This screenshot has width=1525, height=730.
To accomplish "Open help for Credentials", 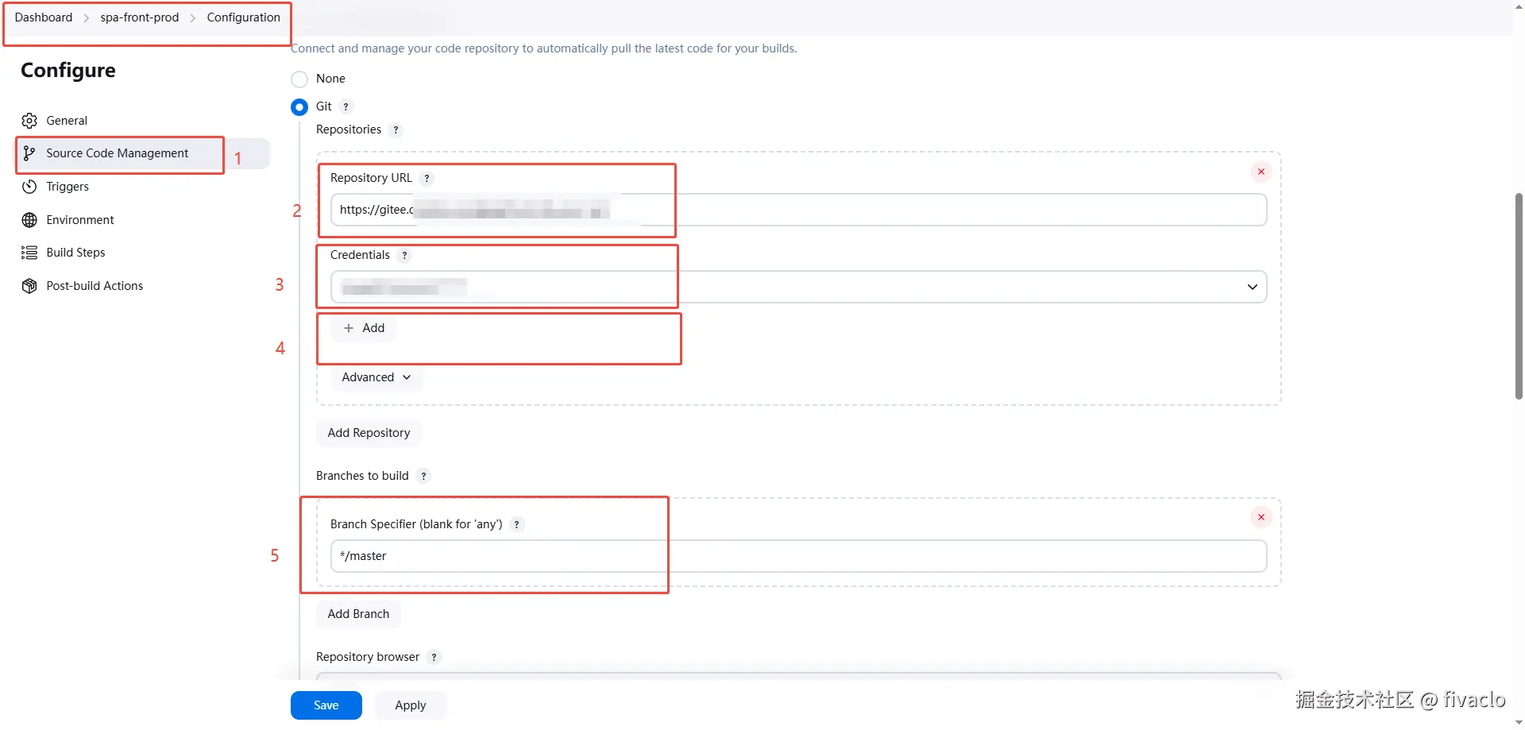I will pyautogui.click(x=405, y=256).
